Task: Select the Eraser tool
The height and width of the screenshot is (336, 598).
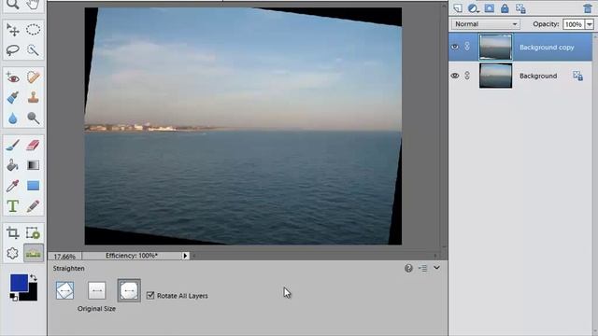Action: coord(34,146)
